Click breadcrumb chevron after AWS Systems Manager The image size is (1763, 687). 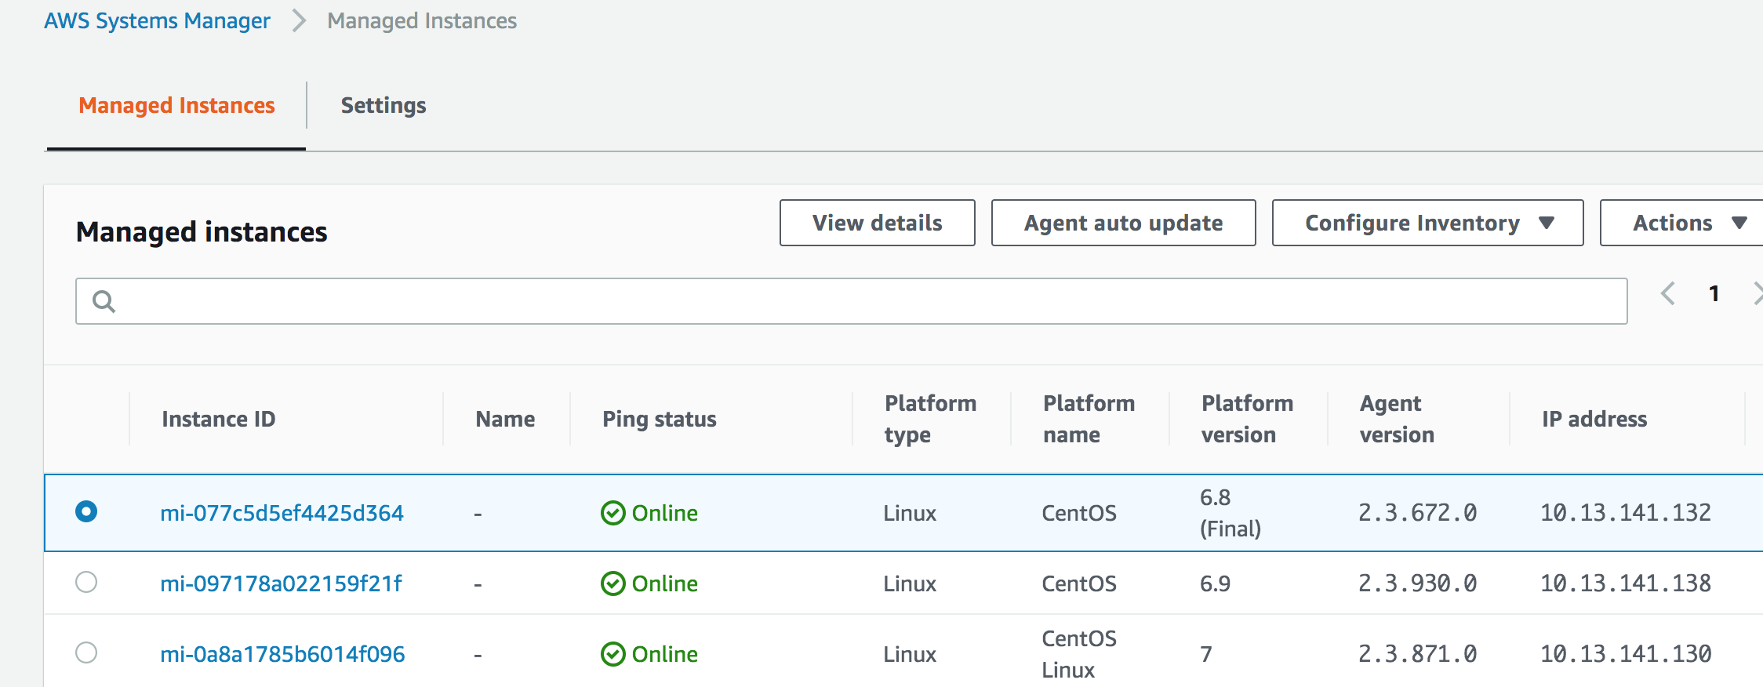(299, 21)
